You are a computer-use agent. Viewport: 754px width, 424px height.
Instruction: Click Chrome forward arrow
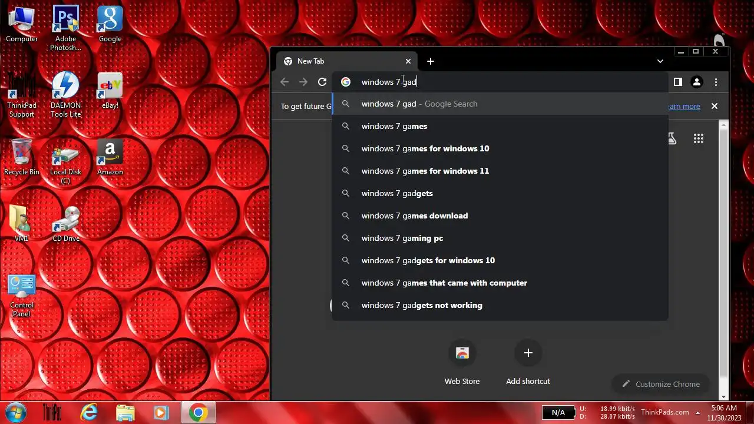(x=303, y=82)
